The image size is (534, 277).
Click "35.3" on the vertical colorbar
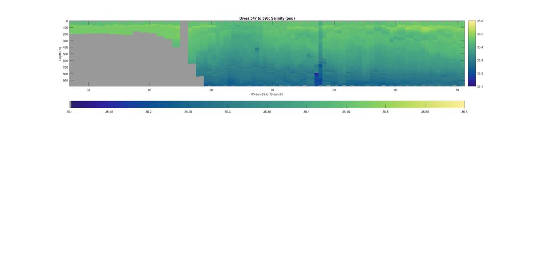(480, 61)
